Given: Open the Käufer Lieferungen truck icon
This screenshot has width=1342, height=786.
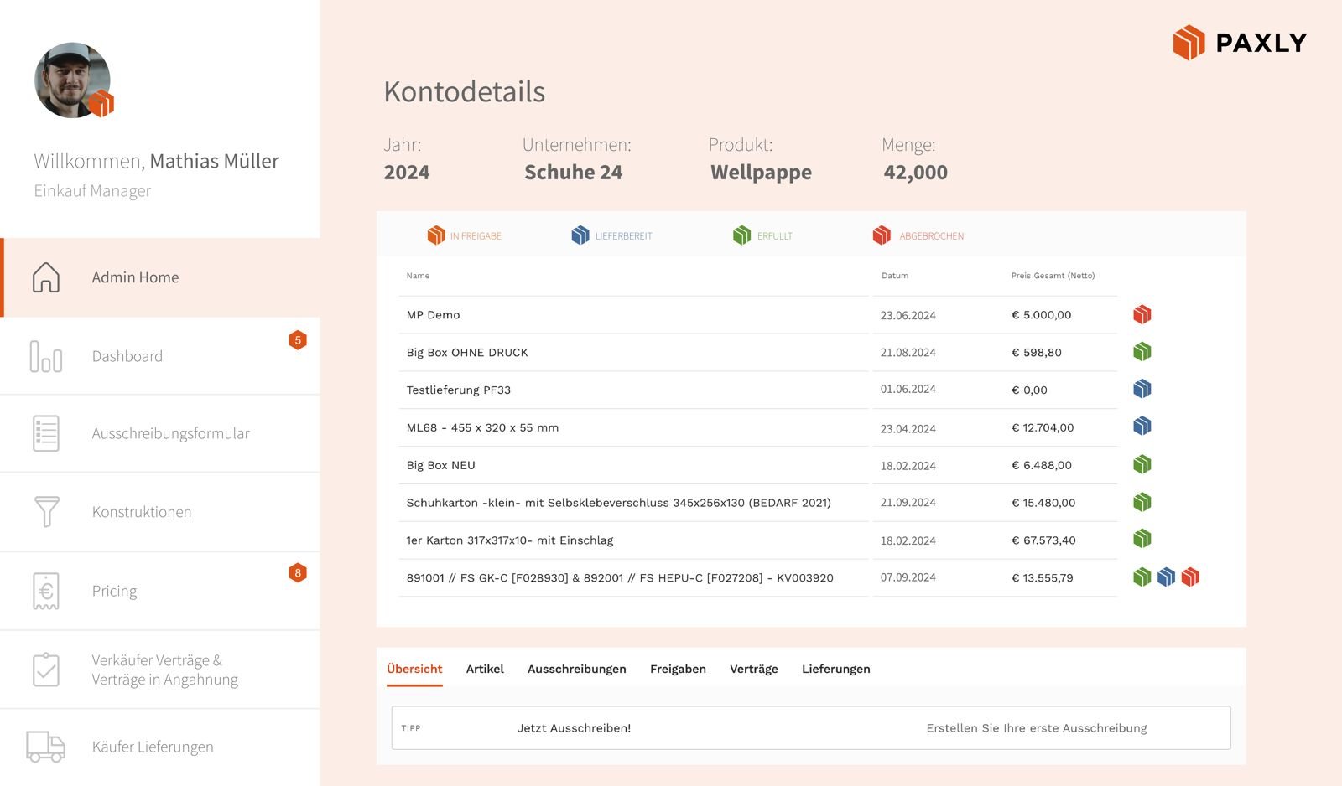Looking at the screenshot, I should [45, 747].
